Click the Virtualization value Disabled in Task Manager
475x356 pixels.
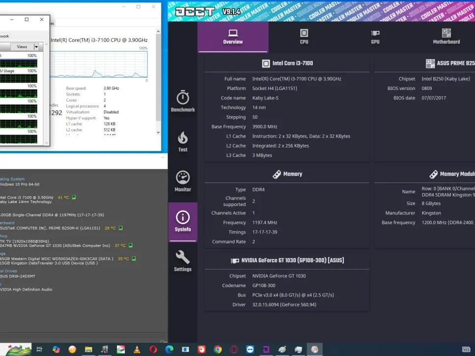[111, 112]
